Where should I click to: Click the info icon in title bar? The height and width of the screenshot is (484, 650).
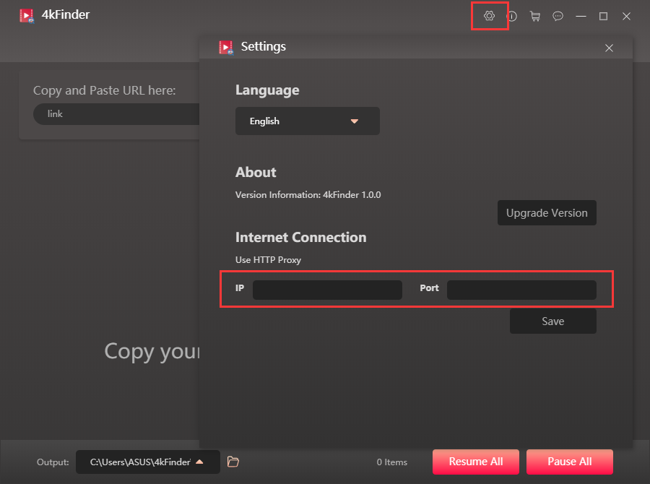pos(512,16)
